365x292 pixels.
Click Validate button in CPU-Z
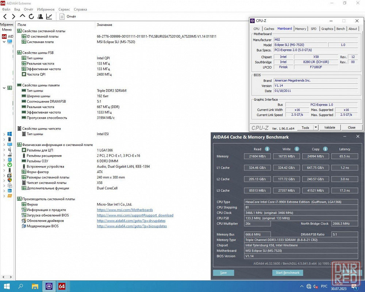[330, 127]
